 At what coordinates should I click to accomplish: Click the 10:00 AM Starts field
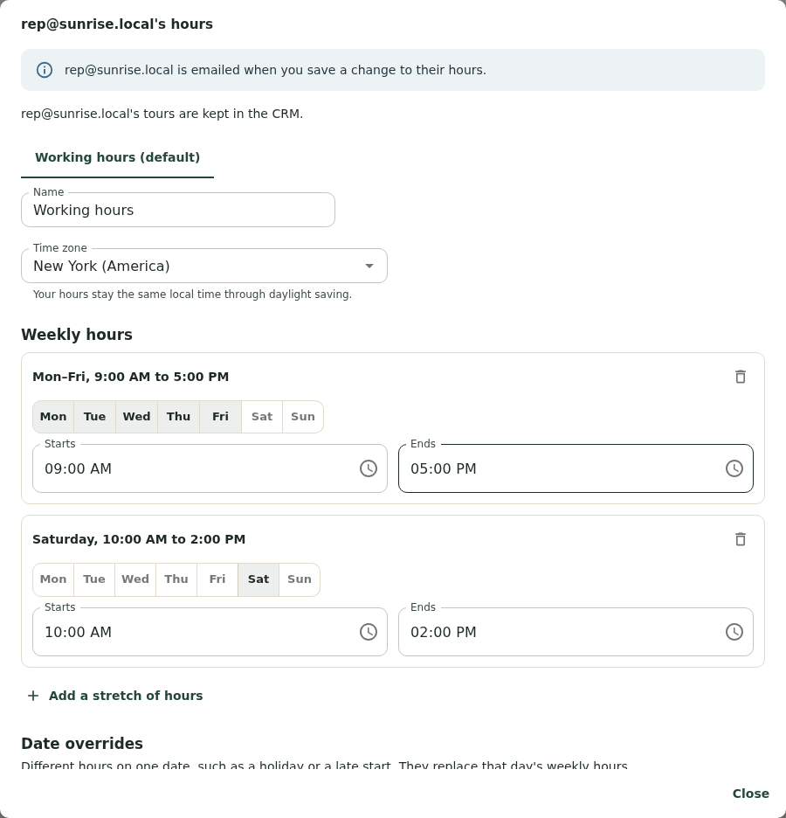[x=210, y=632]
